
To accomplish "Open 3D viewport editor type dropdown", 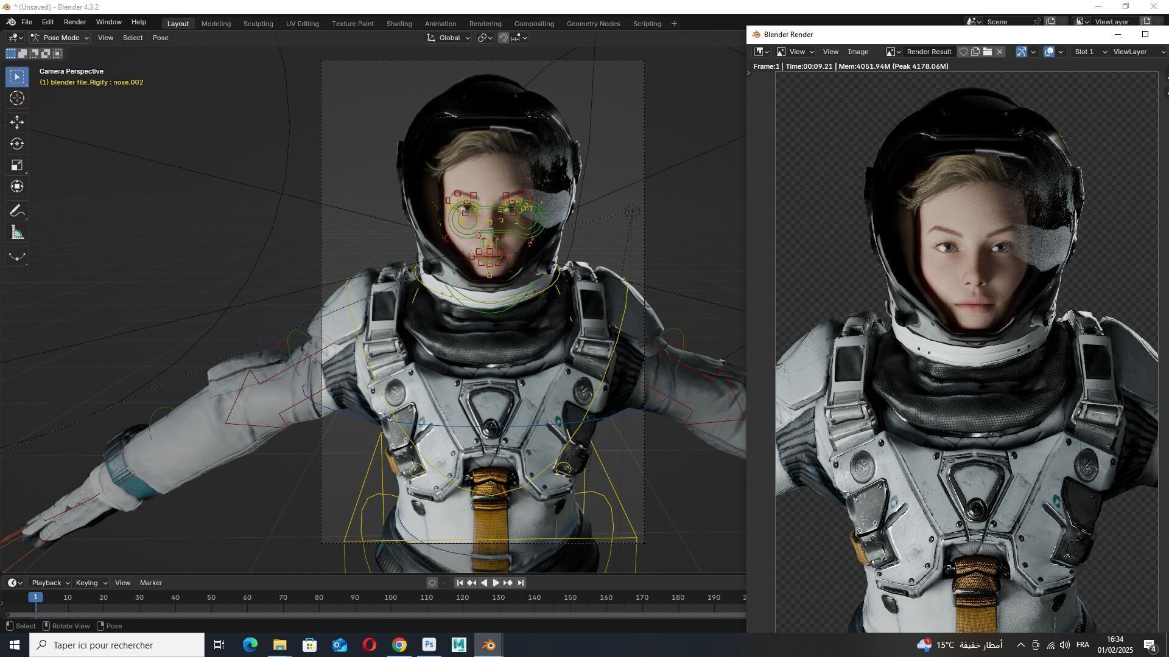I will 15,38.
